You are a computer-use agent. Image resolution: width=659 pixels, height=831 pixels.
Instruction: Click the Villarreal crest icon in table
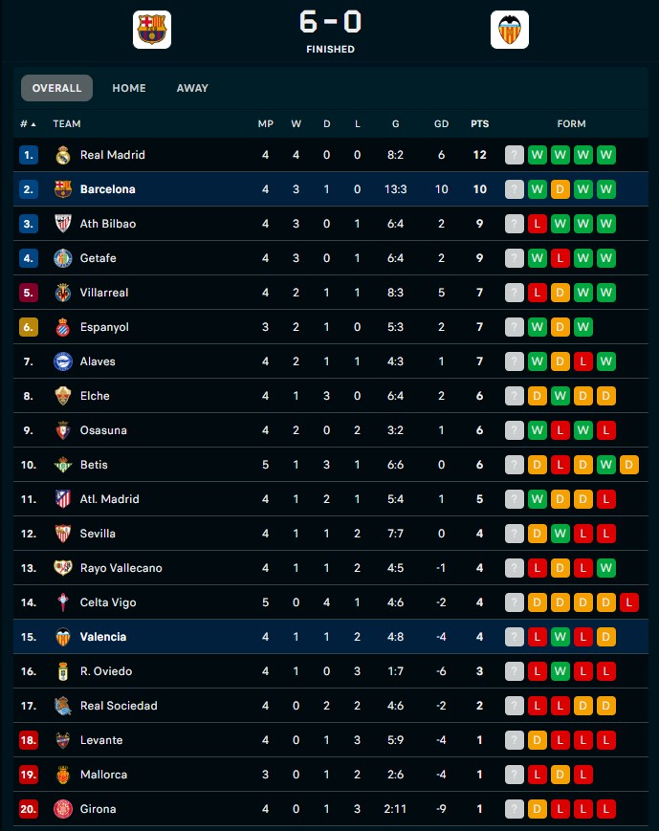63,293
